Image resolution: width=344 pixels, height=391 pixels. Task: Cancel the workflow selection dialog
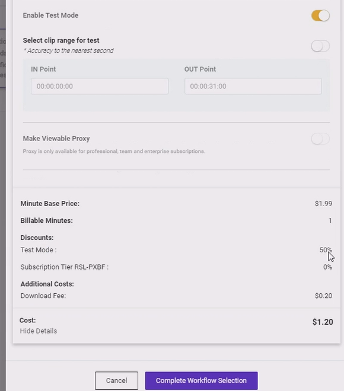tap(116, 380)
